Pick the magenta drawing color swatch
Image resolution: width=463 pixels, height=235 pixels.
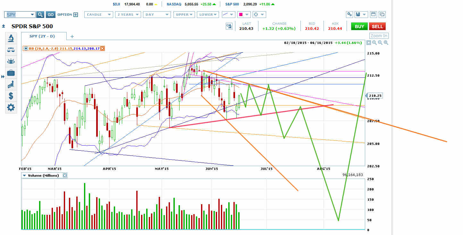pos(240,14)
